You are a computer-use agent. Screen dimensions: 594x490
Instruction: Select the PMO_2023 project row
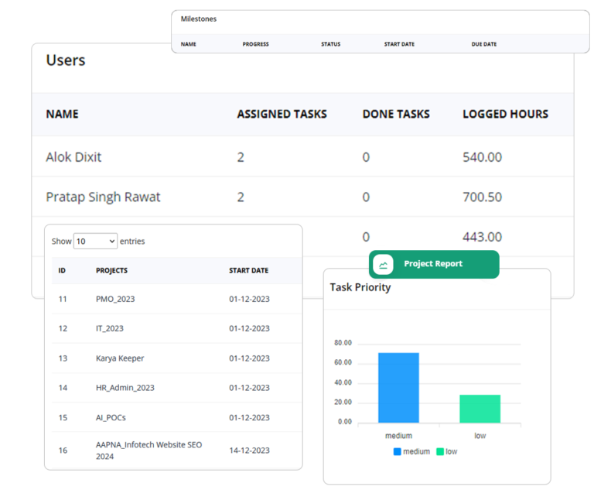(x=115, y=299)
